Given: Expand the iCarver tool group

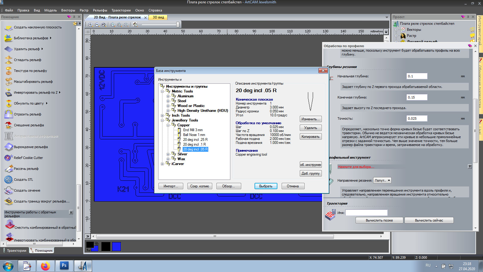Looking at the screenshot, I should (162, 164).
